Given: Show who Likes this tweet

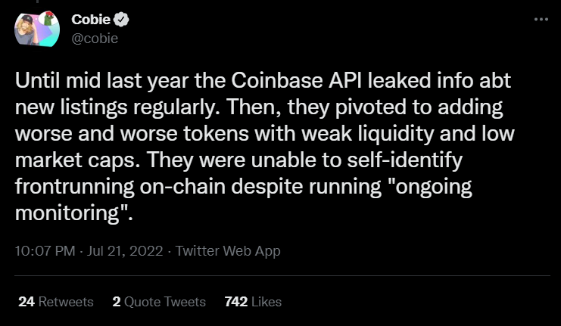Looking at the screenshot, I should pos(266,301).
